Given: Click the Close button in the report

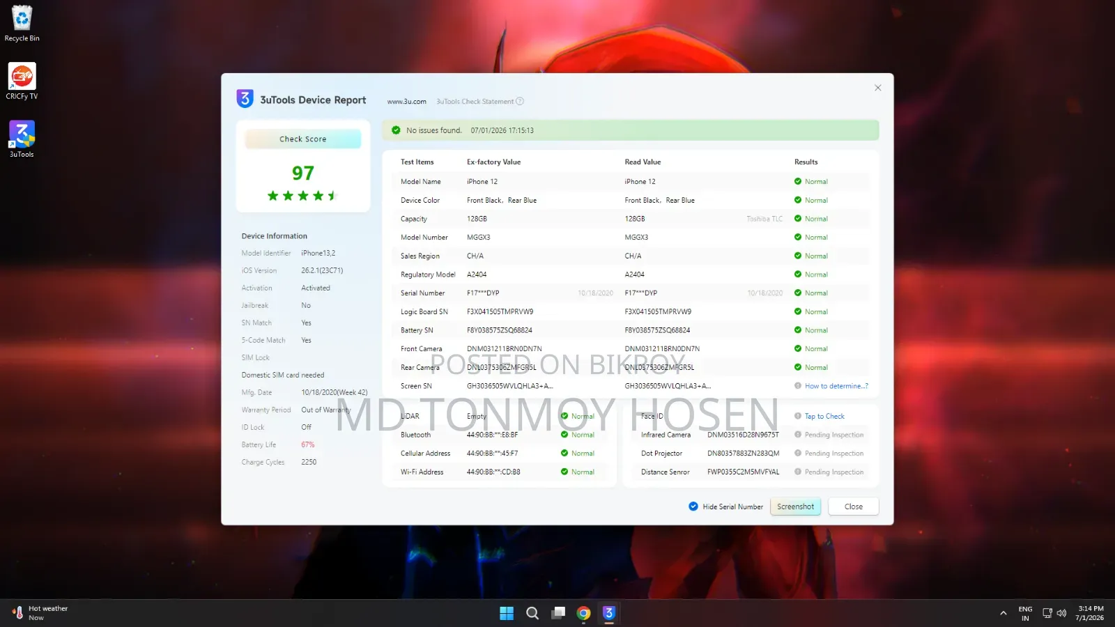Looking at the screenshot, I should (x=854, y=506).
